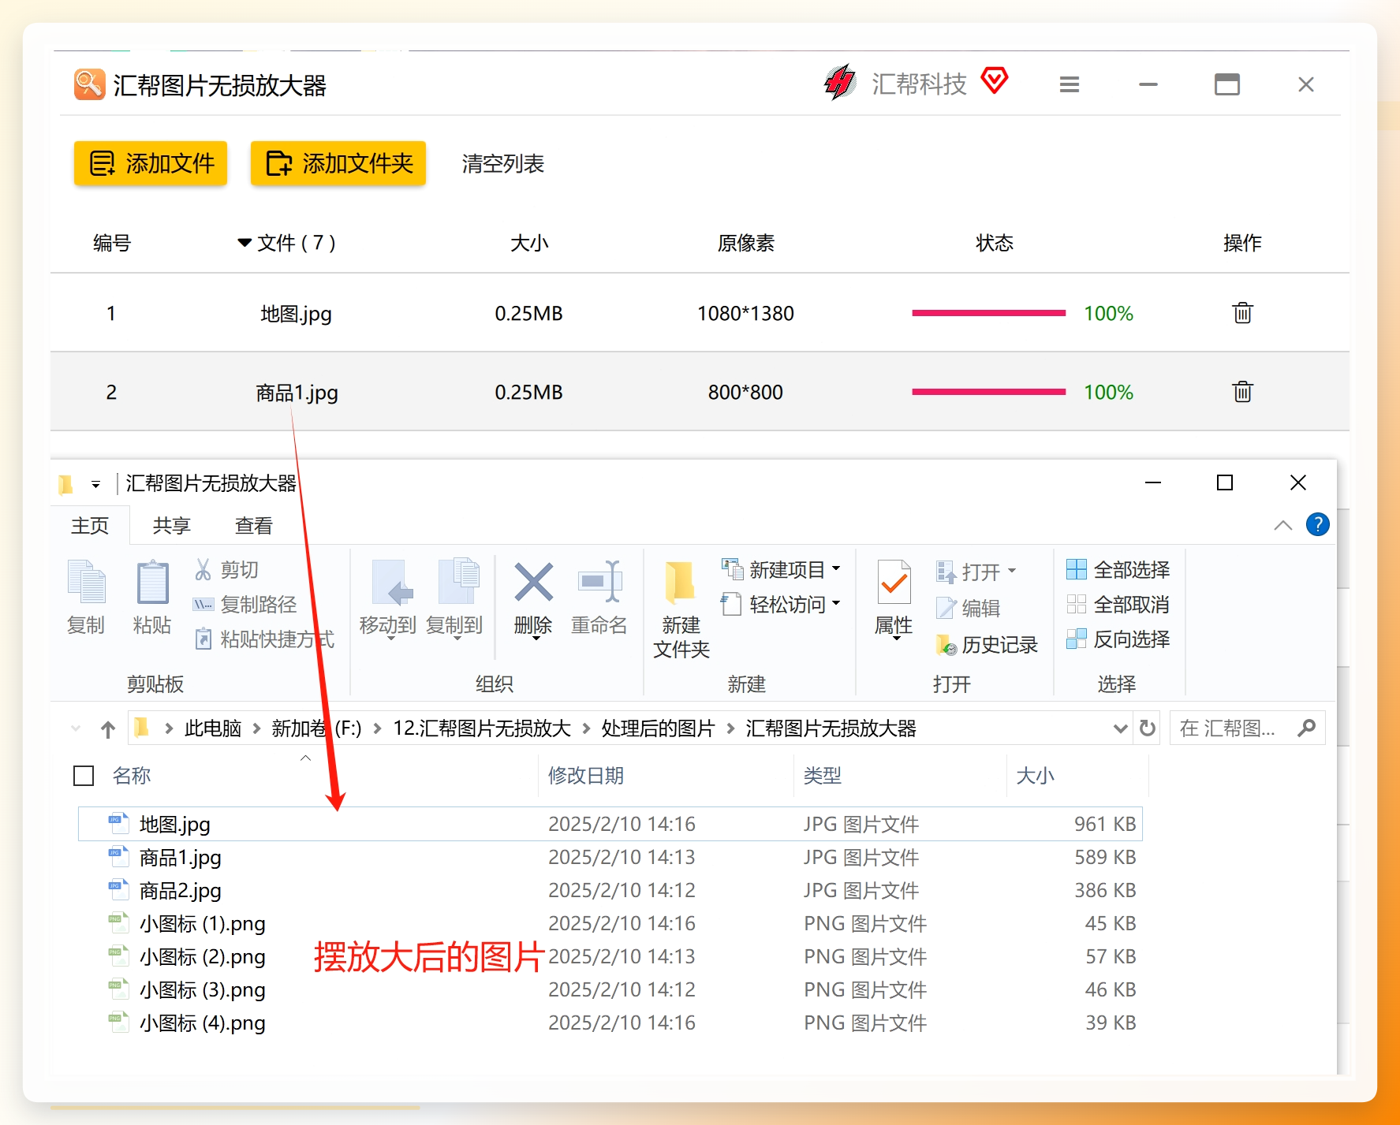The height and width of the screenshot is (1125, 1400).
Task: Click 全部取消 in the ribbon
Action: point(1118,605)
